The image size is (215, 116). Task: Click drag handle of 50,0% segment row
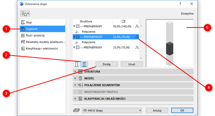click(x=74, y=26)
